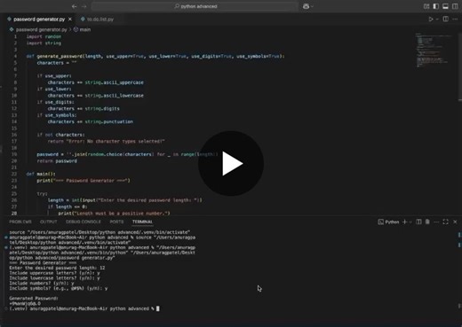Click 'string.digits' on line 12

click(x=102, y=109)
